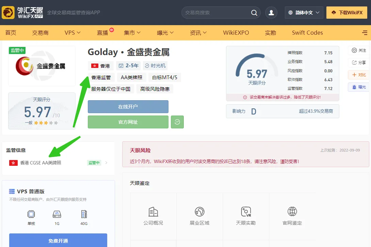Click the 关注 heart follow icon

click(354, 50)
